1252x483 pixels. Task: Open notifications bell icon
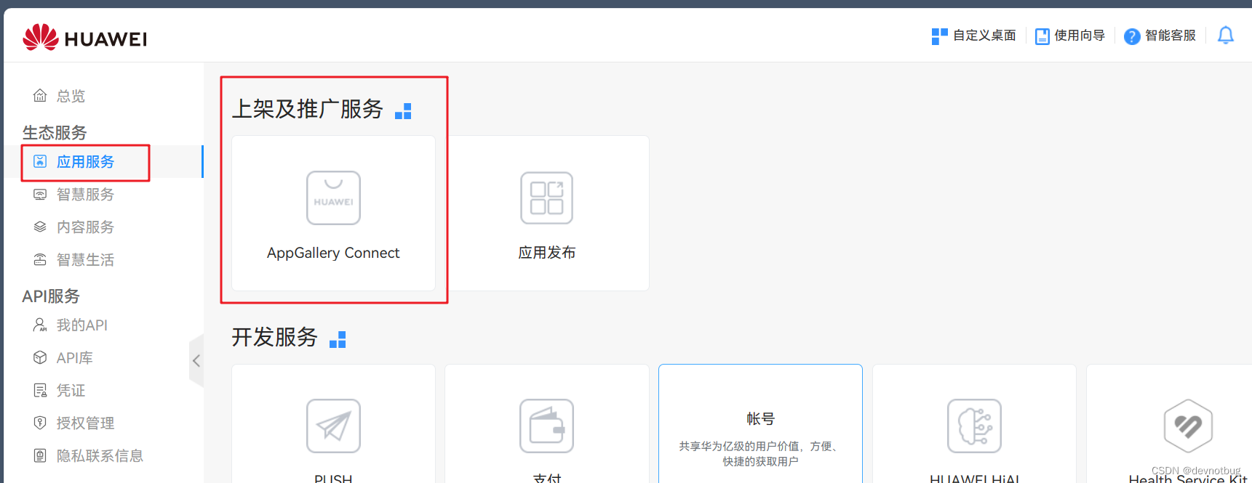[1226, 36]
